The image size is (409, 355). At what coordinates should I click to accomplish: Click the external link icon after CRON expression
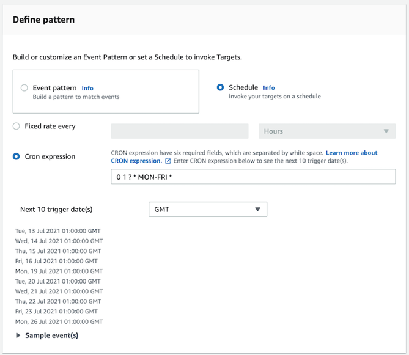click(x=168, y=161)
